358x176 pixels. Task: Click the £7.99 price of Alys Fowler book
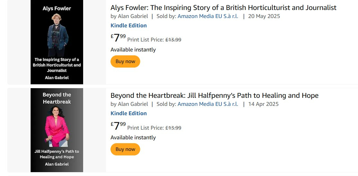pos(118,38)
